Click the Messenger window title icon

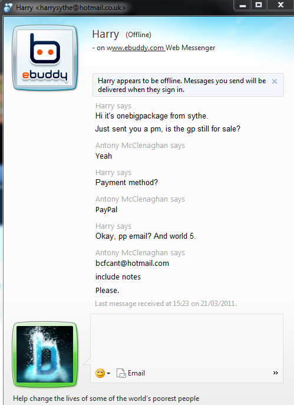click(x=8, y=8)
